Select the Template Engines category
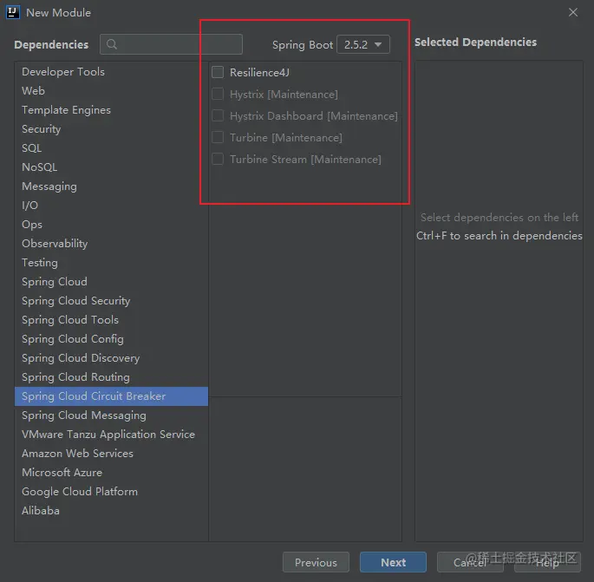The image size is (594, 582). click(x=111, y=110)
